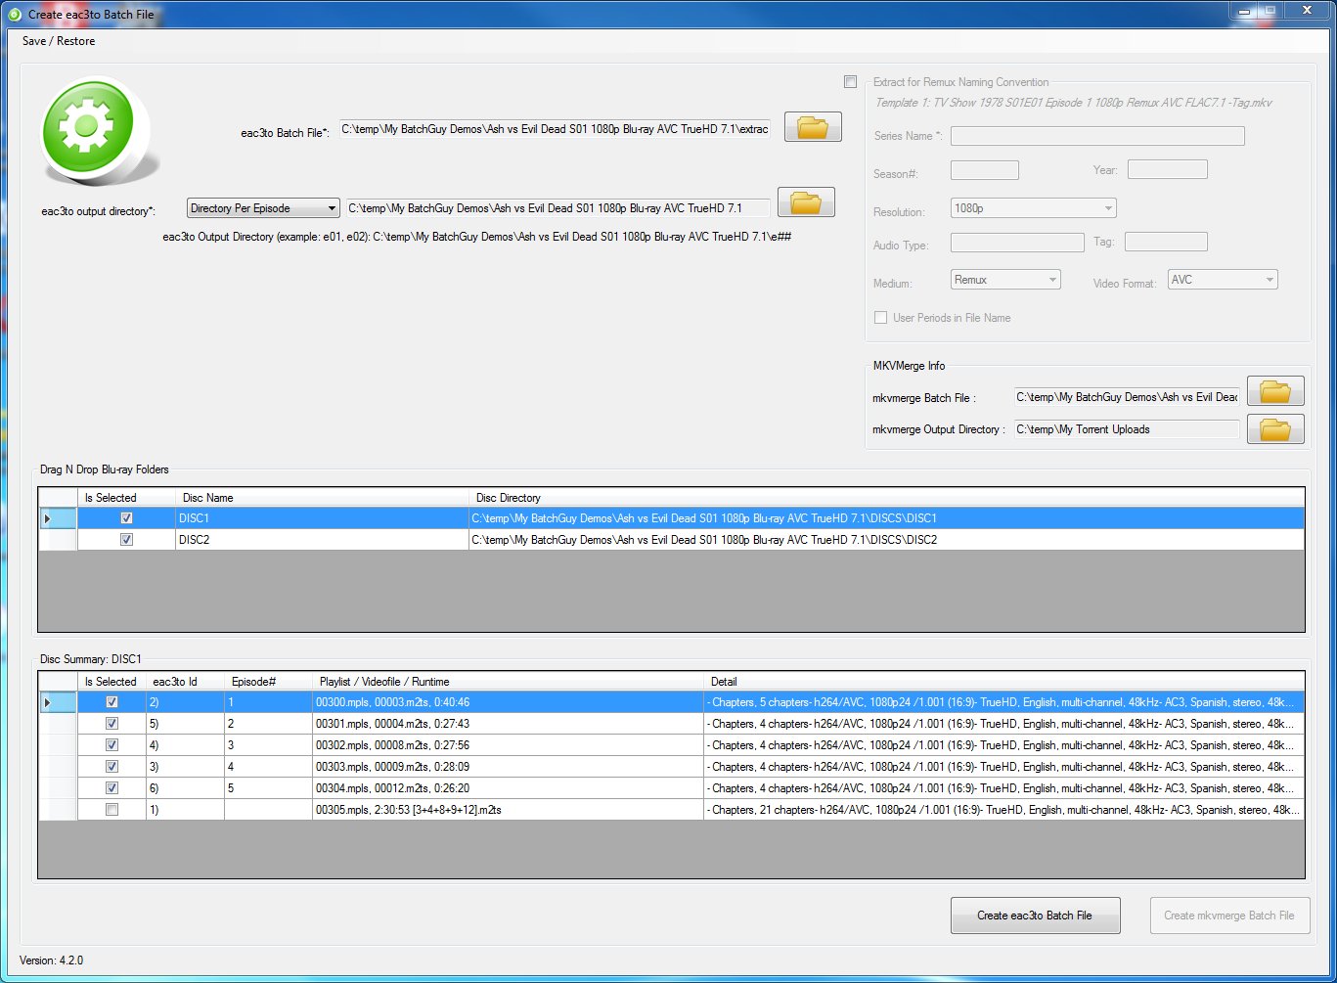Click the Audio Type input field
Image resolution: width=1337 pixels, height=983 pixels.
1017,243
